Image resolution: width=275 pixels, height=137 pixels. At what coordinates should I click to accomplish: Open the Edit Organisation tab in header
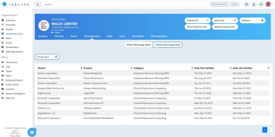click(x=159, y=36)
